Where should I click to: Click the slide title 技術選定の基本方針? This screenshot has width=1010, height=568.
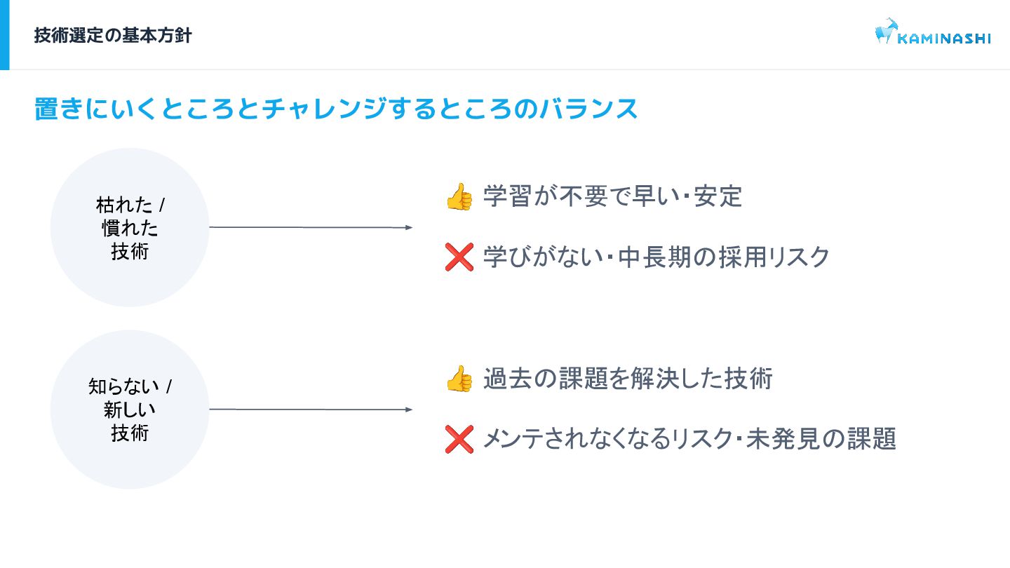pos(113,36)
